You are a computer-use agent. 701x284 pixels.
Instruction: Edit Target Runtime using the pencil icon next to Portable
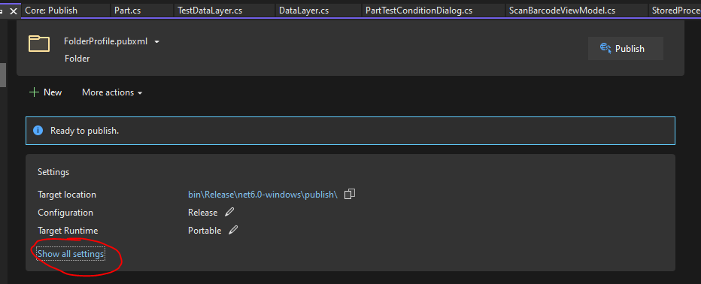pos(233,230)
